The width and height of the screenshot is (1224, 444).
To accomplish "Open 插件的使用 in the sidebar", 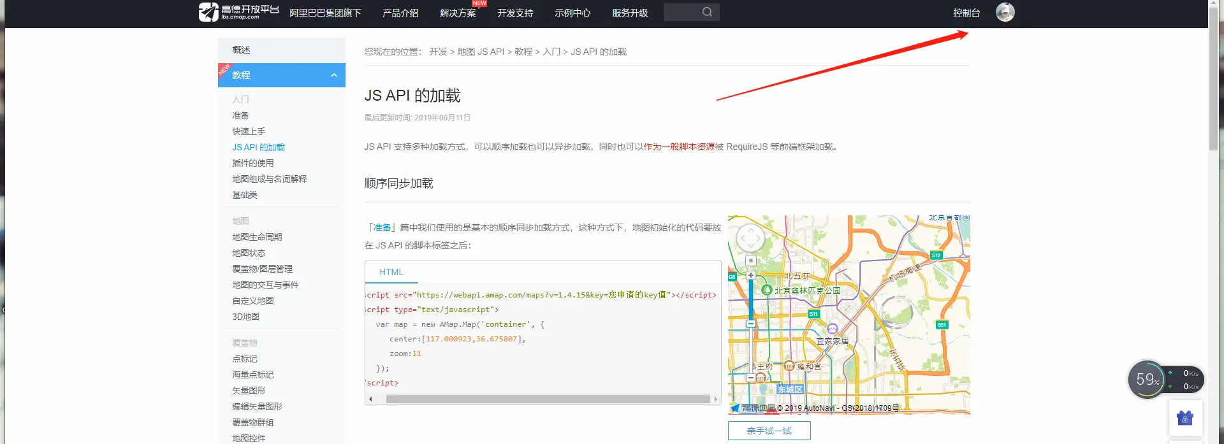I will (253, 163).
